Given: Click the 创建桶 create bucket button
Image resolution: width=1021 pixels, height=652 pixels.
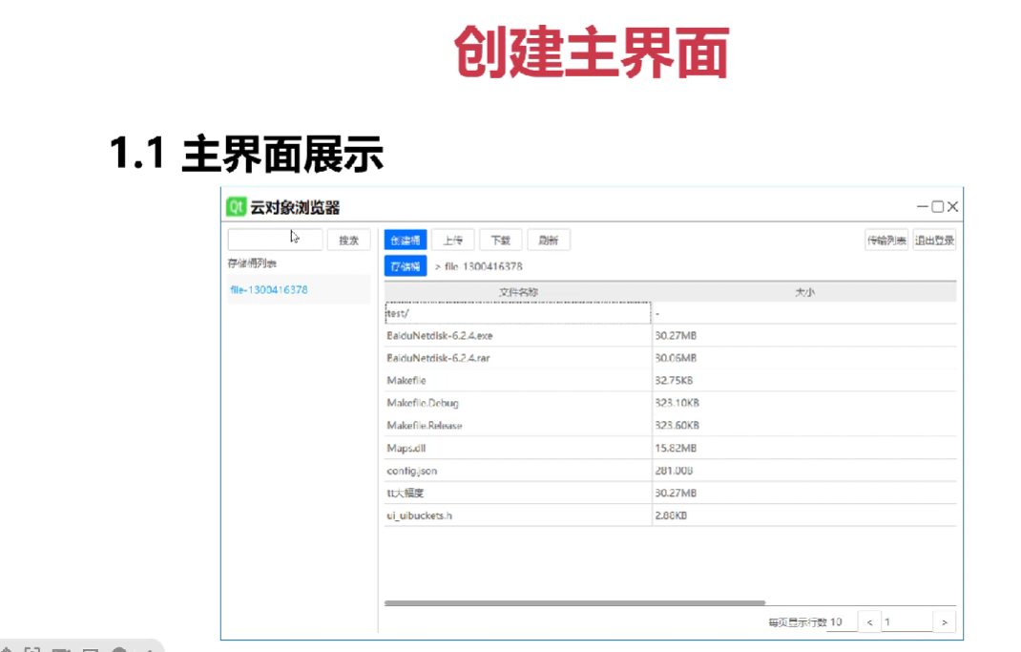Looking at the screenshot, I should coord(405,240).
